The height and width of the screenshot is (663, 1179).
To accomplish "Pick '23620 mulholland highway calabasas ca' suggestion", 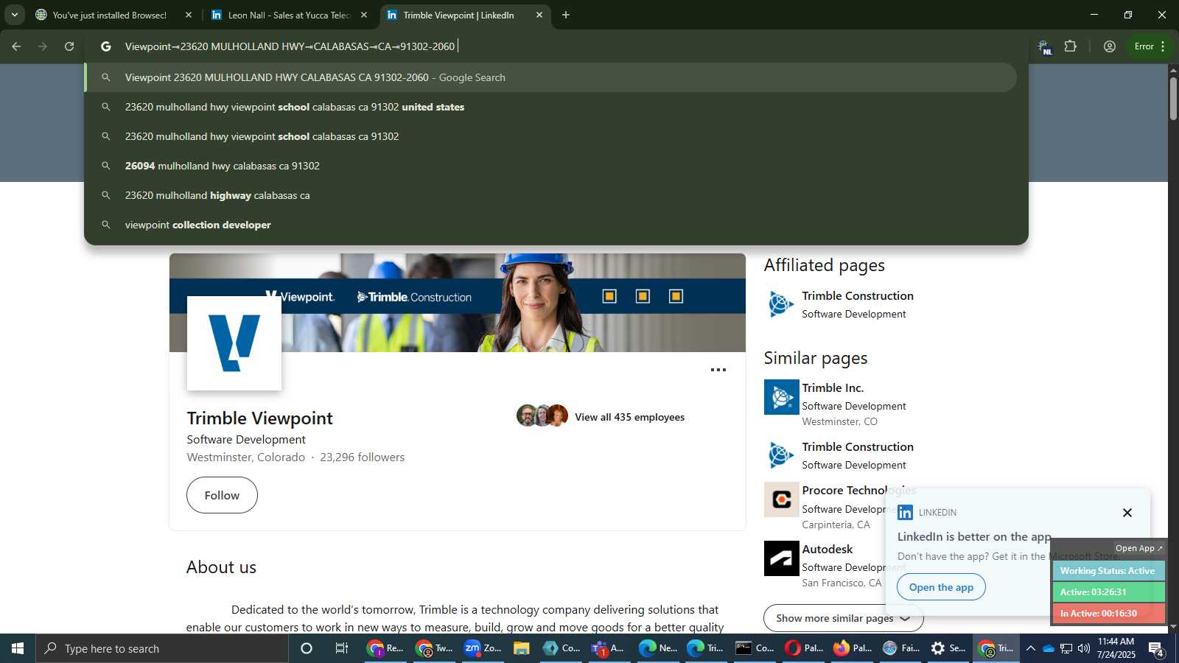I will tap(550, 195).
